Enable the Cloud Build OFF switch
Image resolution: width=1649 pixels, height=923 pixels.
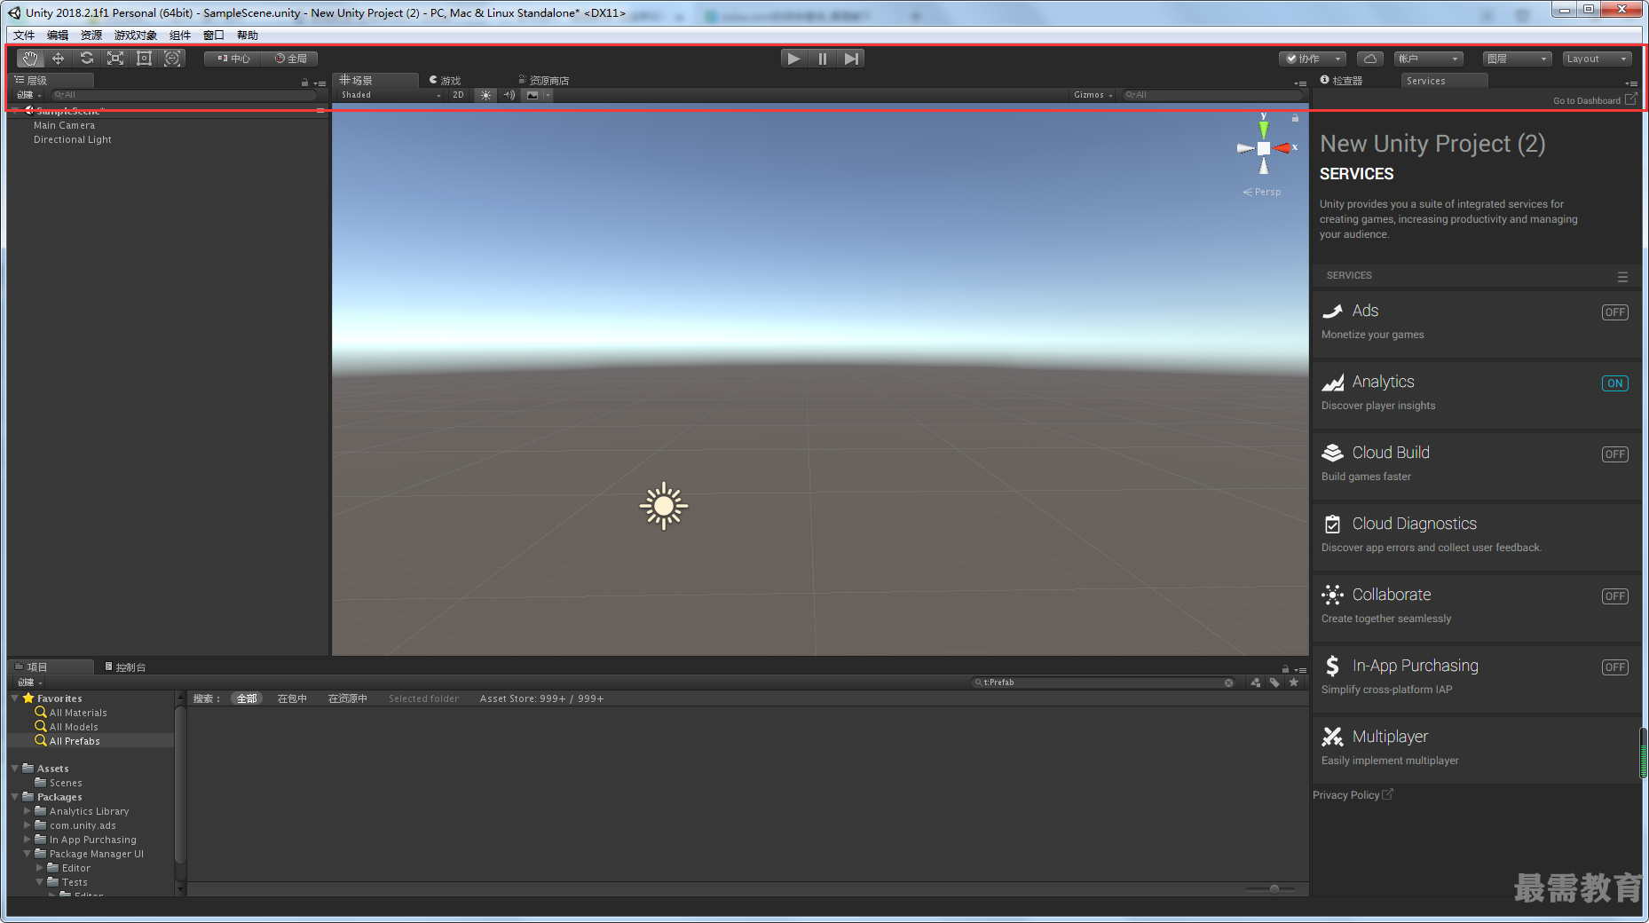point(1614,454)
